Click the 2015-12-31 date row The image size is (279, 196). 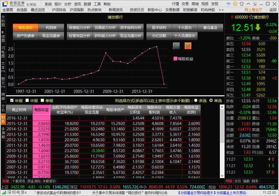tap(103, 123)
